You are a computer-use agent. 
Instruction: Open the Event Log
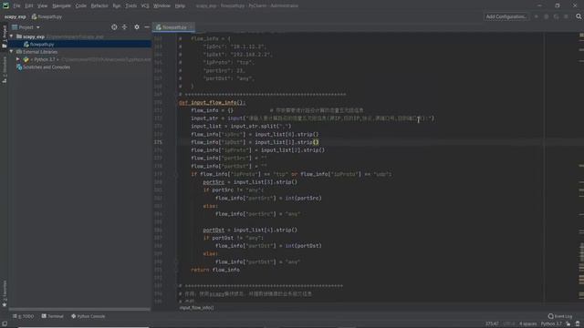[560, 316]
